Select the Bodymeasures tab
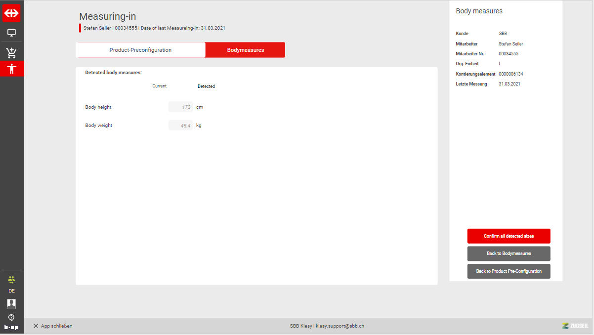Screen dimensions: 594x335 245,50
